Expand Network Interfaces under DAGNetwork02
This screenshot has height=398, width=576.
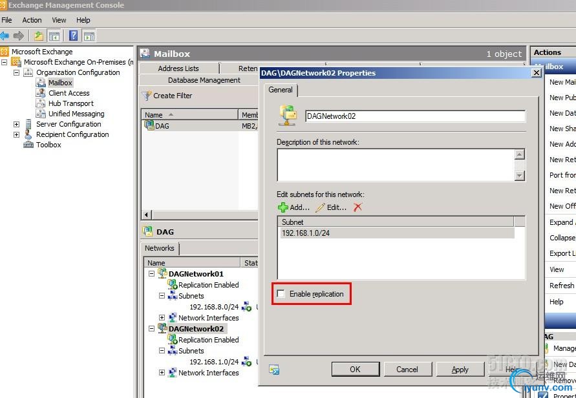(162, 373)
